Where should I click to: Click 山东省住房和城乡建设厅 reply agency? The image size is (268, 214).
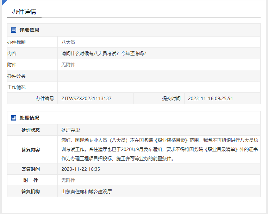coord(86,192)
